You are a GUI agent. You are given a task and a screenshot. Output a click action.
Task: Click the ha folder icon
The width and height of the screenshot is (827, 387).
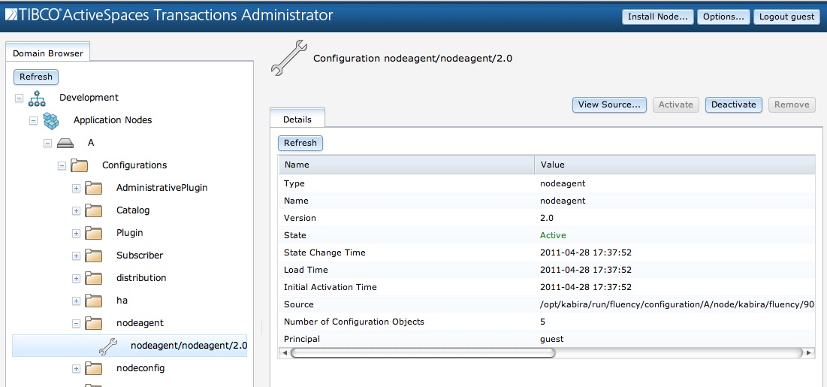(x=93, y=301)
